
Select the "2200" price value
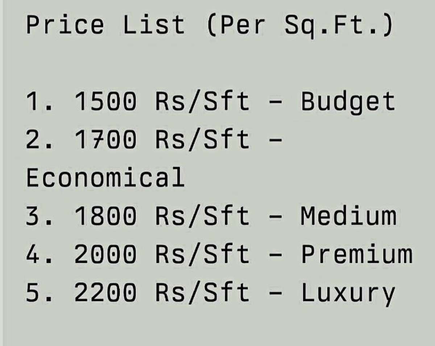(x=105, y=292)
